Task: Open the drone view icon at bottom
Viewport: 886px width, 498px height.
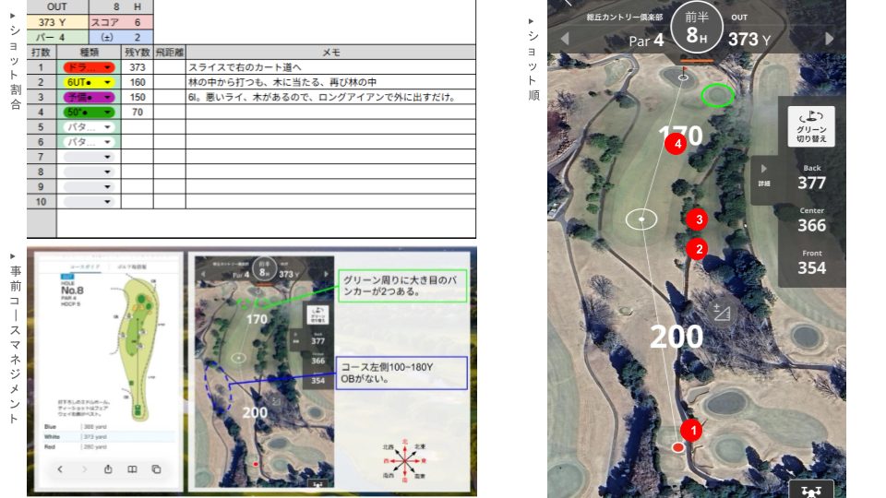Action: 810,490
